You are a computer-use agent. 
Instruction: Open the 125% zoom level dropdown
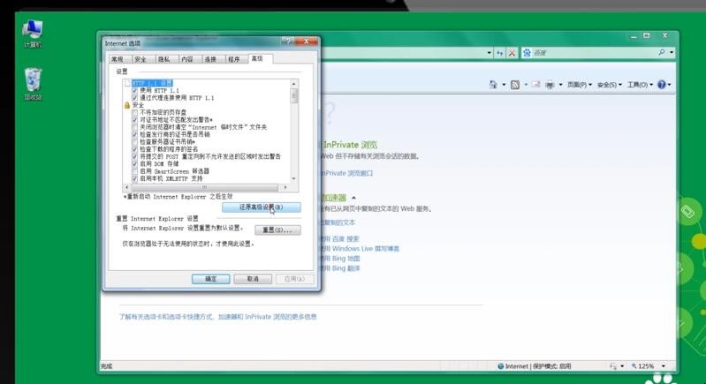(x=648, y=365)
